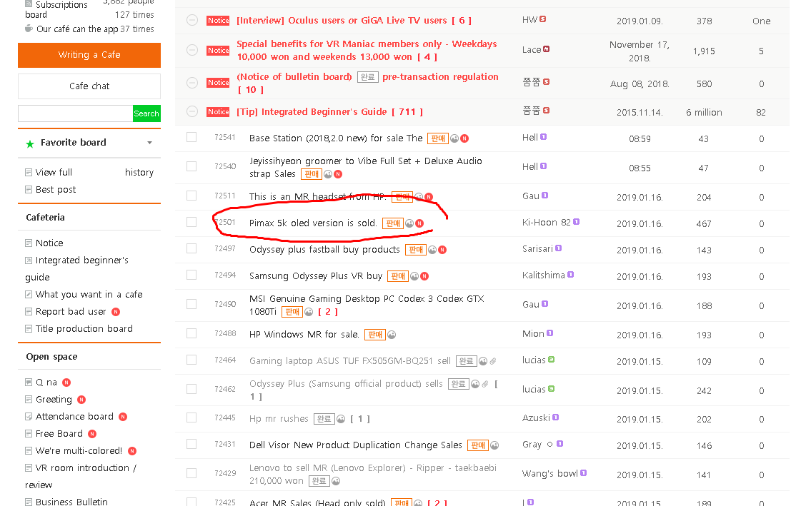Collapse the Special benefits notice using minus circle
The height and width of the screenshot is (506, 791).
191,50
